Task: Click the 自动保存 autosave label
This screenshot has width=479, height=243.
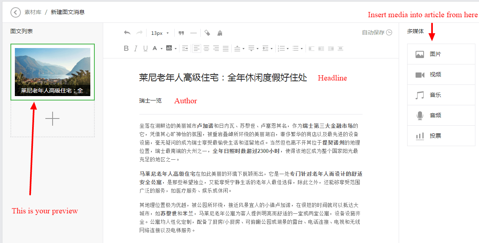Action: 373,32
